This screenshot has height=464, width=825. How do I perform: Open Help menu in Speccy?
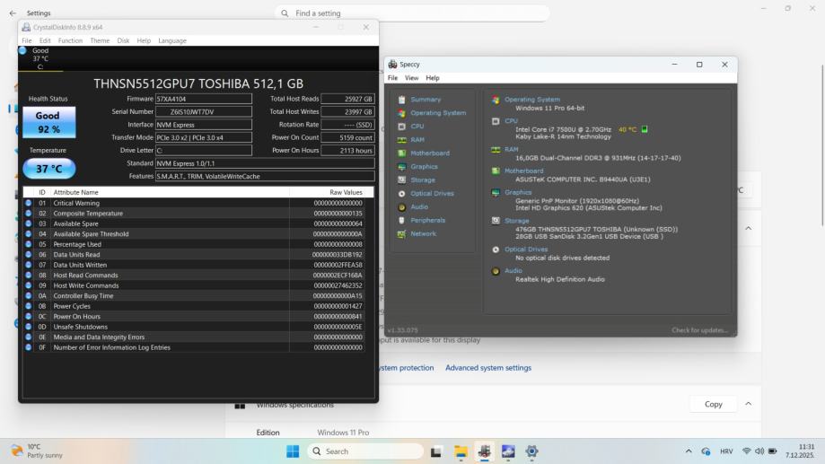433,78
